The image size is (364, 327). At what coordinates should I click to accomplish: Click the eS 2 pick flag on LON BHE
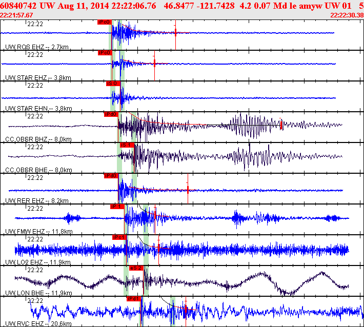[x=136, y=268]
